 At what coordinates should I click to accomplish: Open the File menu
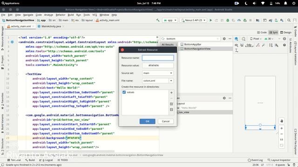tap(3, 15)
